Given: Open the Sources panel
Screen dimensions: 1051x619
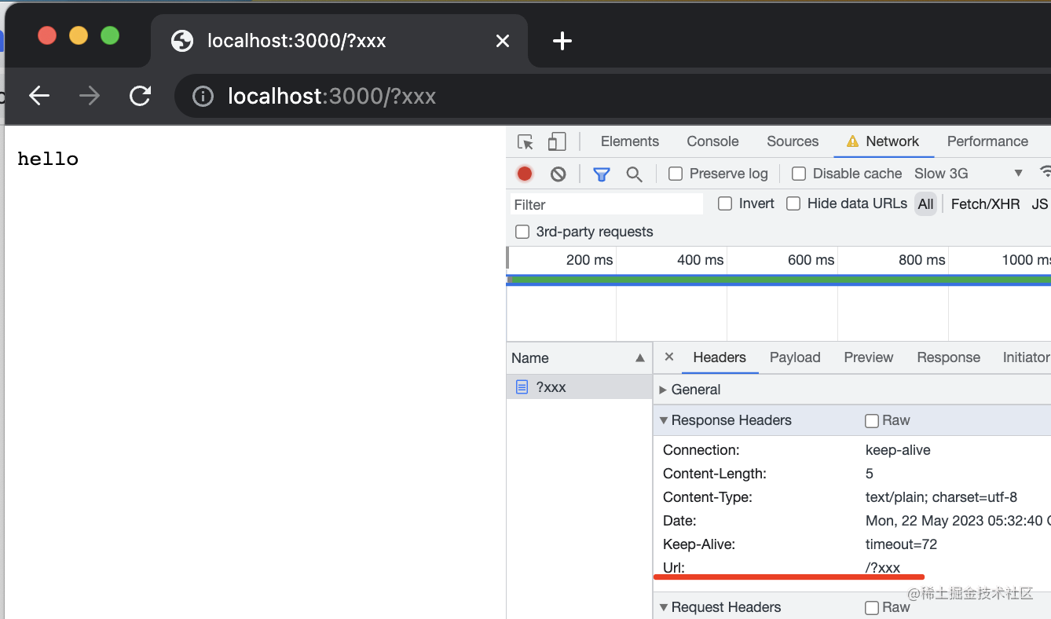Looking at the screenshot, I should pyautogui.click(x=793, y=141).
